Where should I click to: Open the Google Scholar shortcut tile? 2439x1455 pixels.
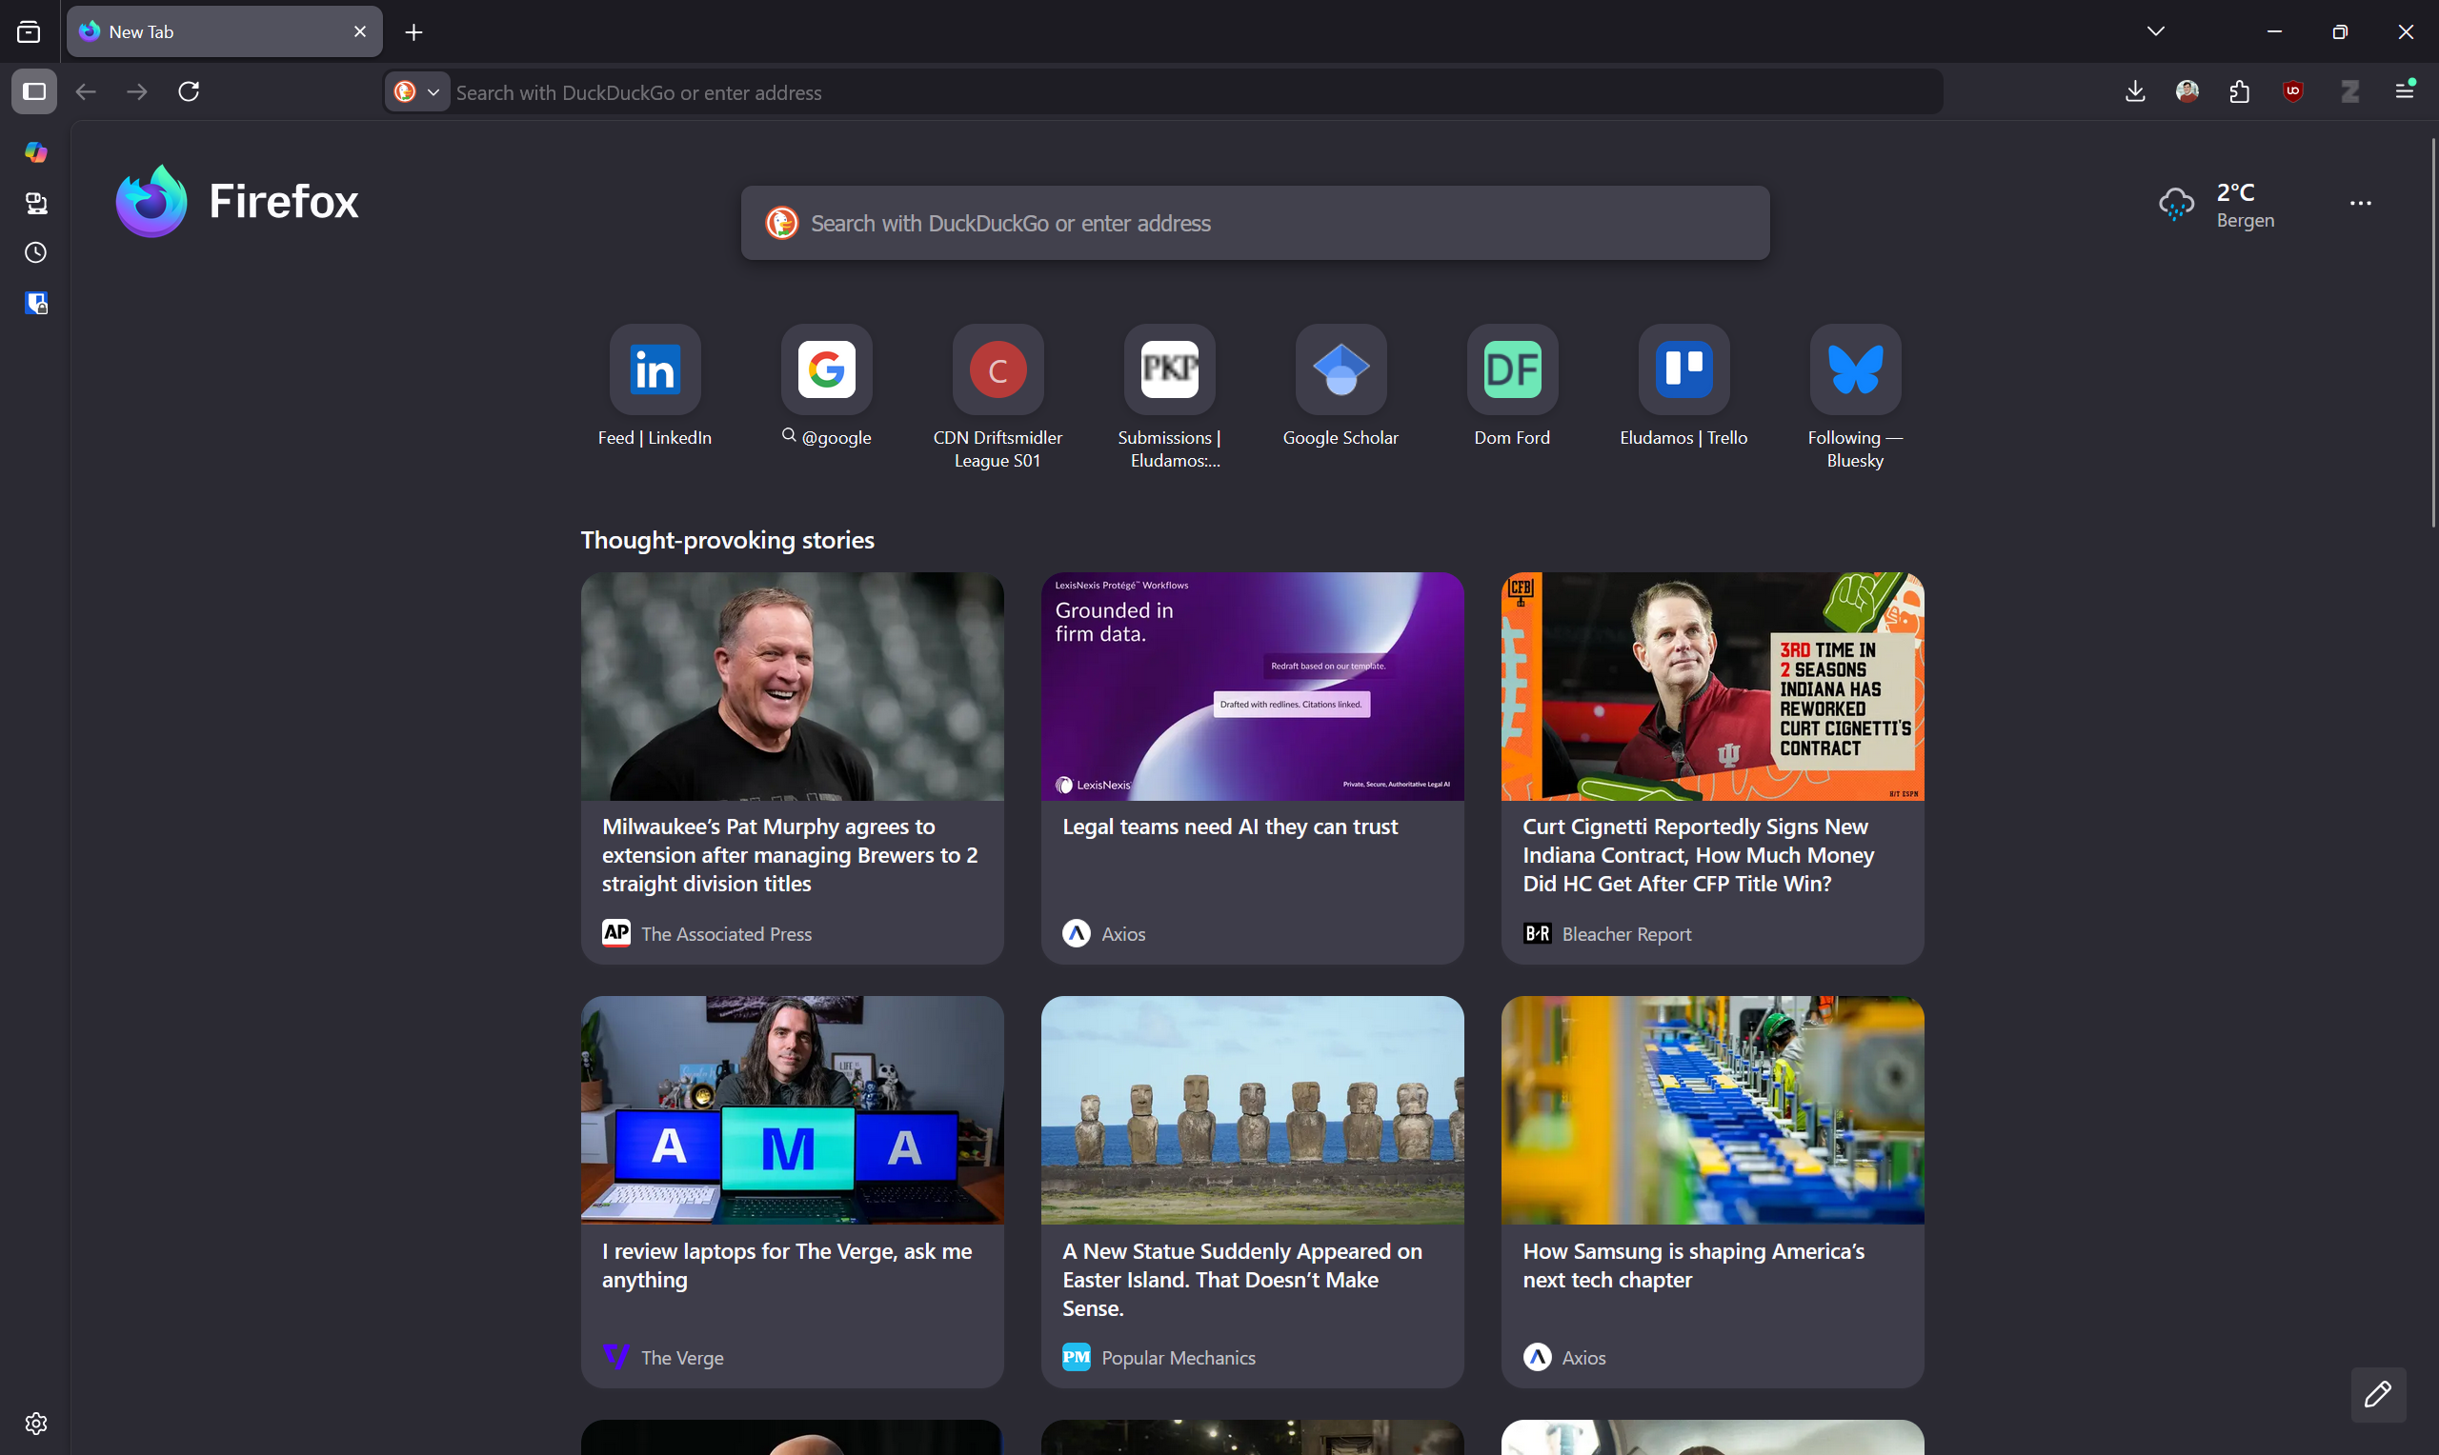pos(1340,369)
